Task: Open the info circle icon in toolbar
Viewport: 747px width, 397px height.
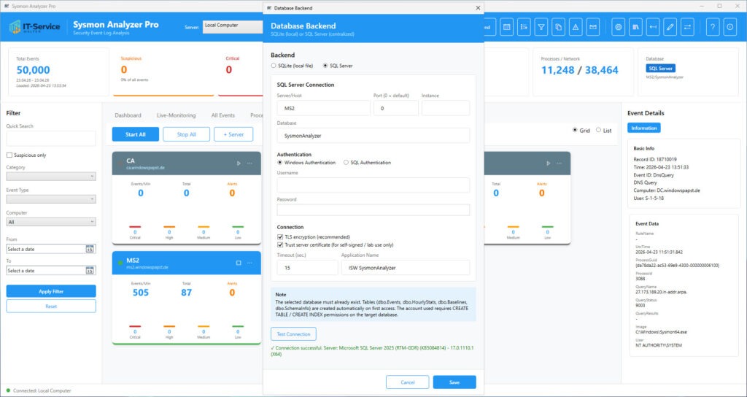Action: (729, 27)
